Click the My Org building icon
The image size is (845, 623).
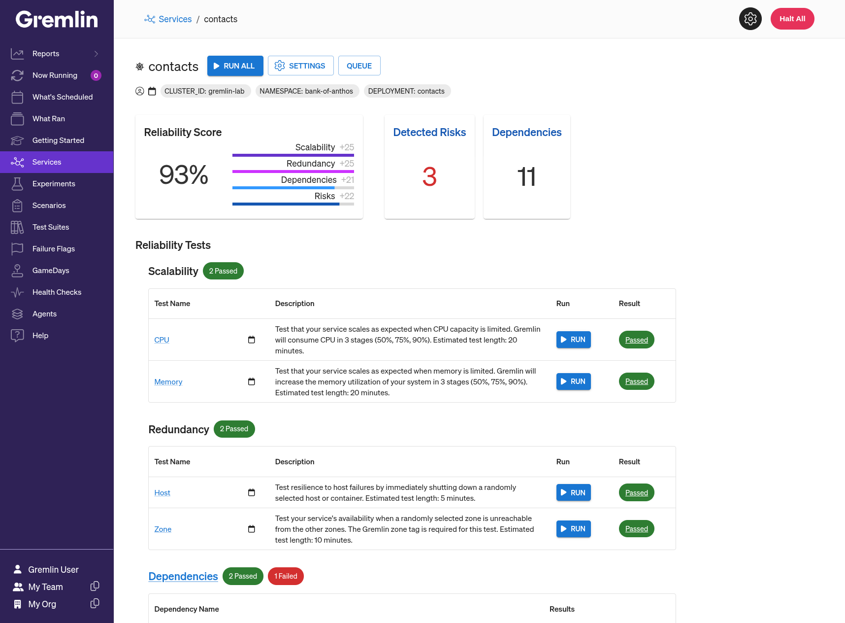click(x=18, y=604)
